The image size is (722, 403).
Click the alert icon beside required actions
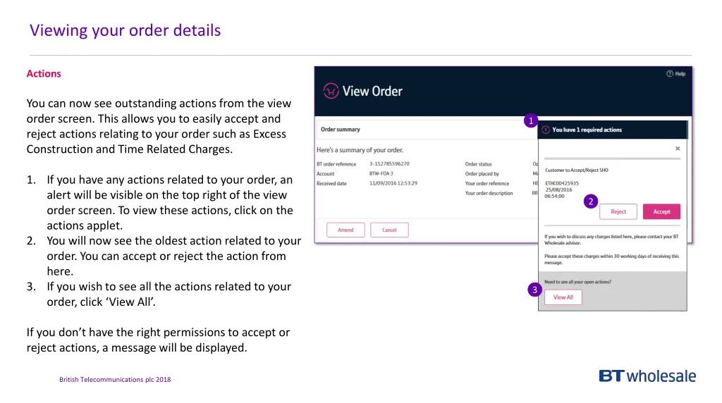coord(545,130)
